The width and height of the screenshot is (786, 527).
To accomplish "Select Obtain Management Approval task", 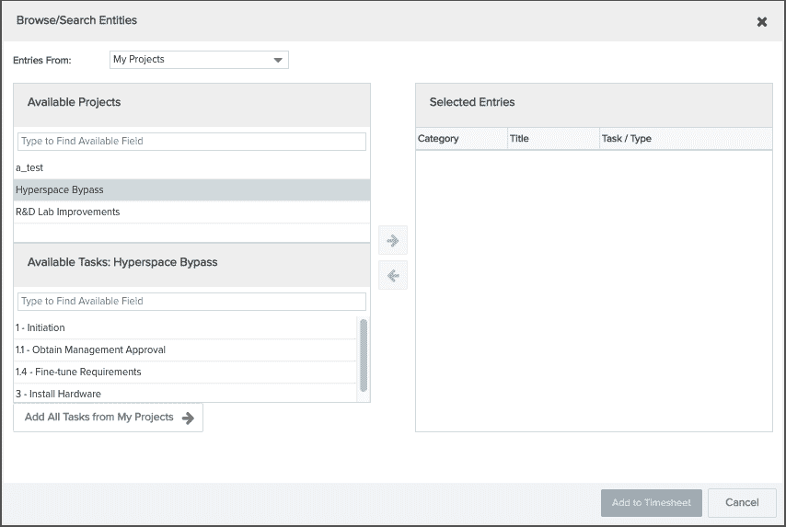I will 184,350.
